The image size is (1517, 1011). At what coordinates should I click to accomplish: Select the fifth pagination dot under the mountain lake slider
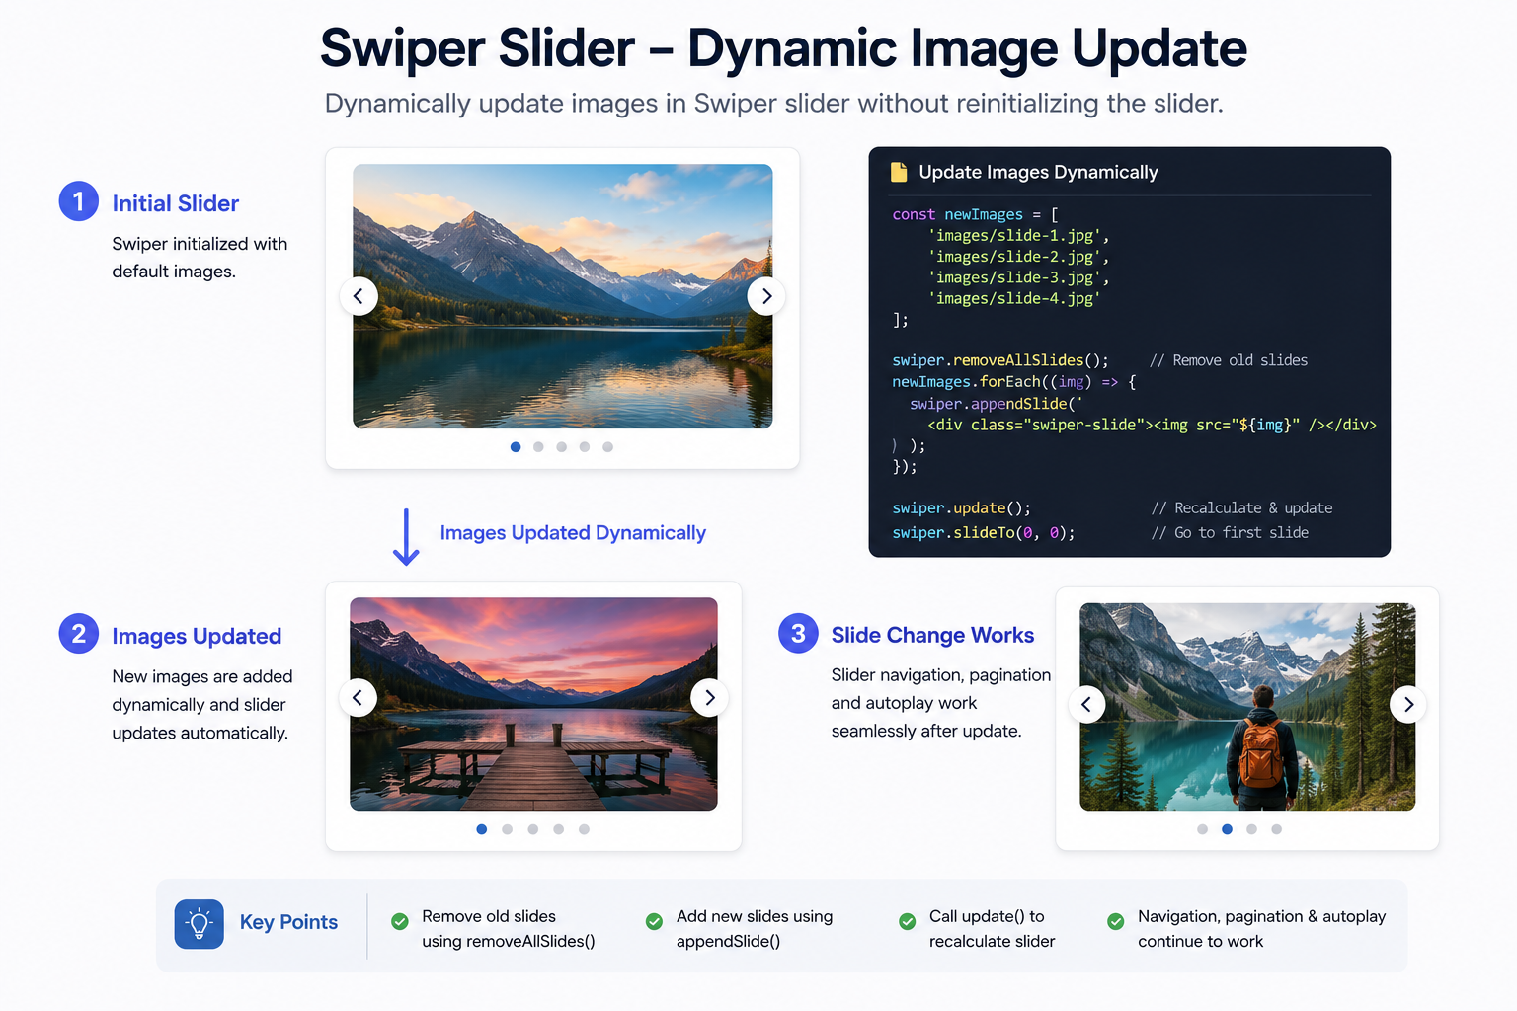pyautogui.click(x=607, y=447)
